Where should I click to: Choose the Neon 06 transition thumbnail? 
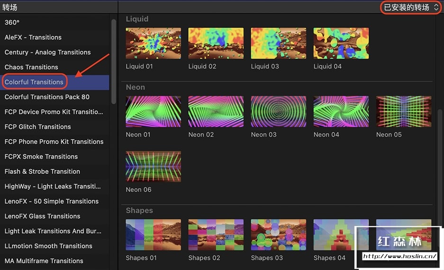tap(153, 166)
